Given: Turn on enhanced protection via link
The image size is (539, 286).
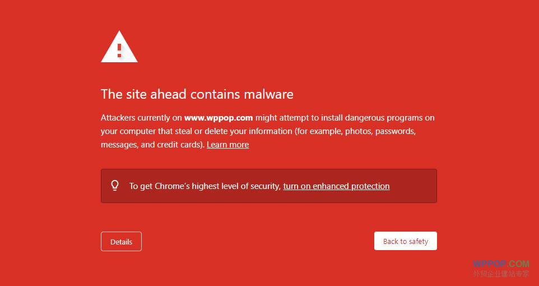Looking at the screenshot, I should click(336, 186).
